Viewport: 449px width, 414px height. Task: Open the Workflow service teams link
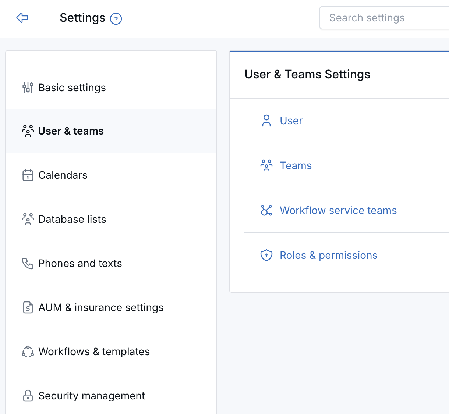pos(338,210)
